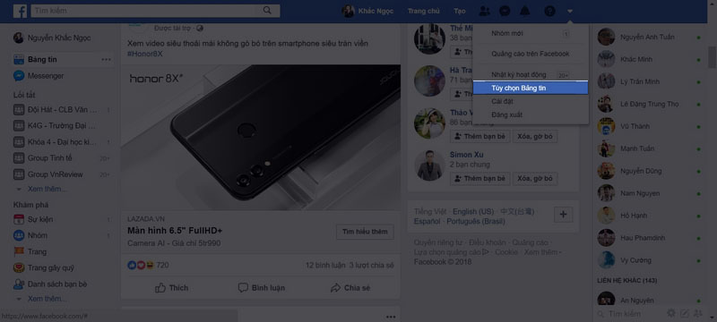Open Trang pages flag icon
Screen dimensions: 717x322
(x=19, y=251)
